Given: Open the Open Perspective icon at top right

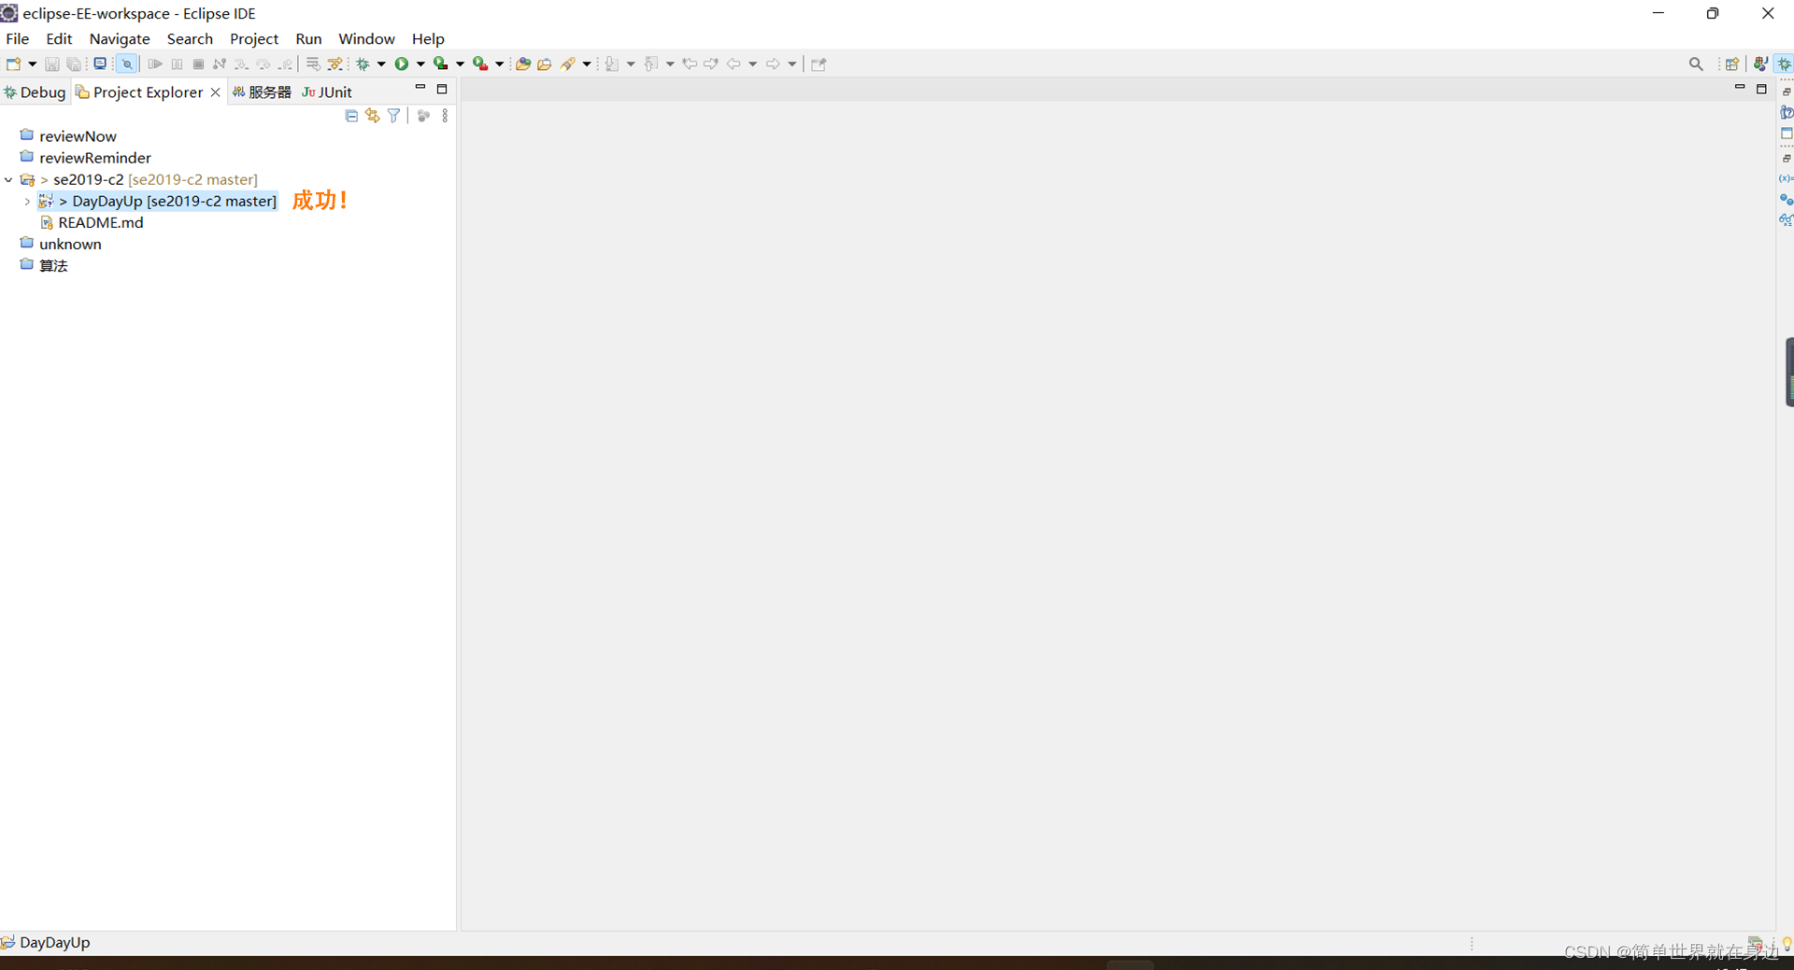Looking at the screenshot, I should (1733, 63).
